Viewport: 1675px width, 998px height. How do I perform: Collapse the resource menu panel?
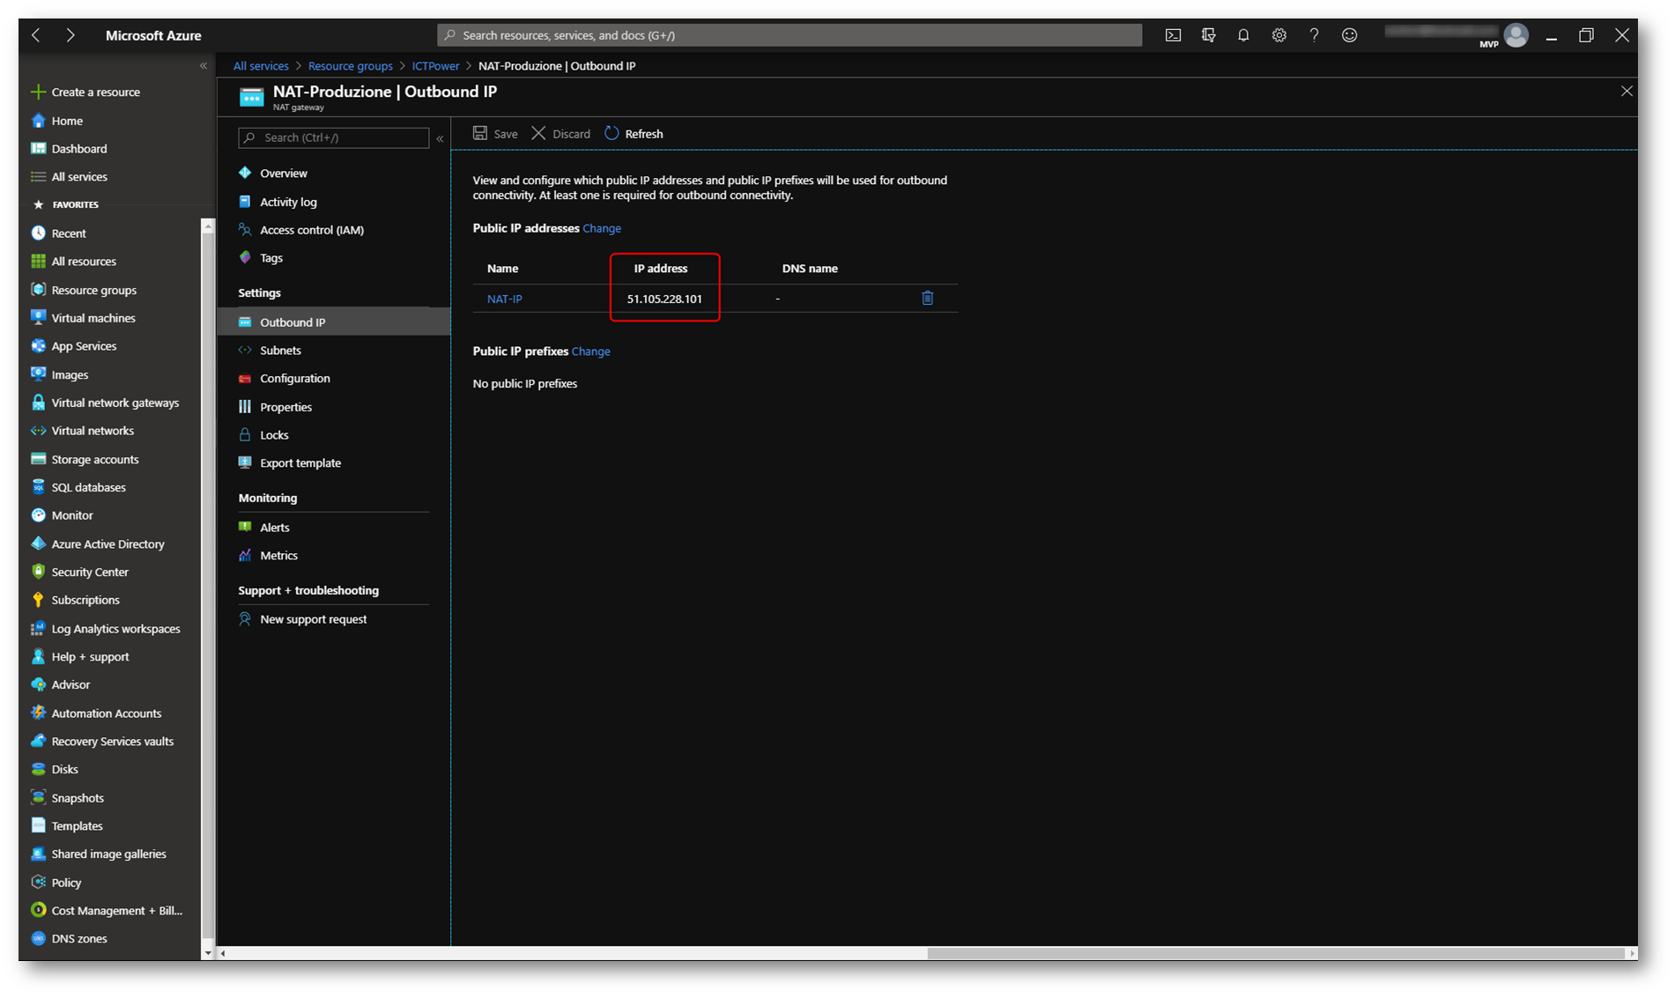440,138
